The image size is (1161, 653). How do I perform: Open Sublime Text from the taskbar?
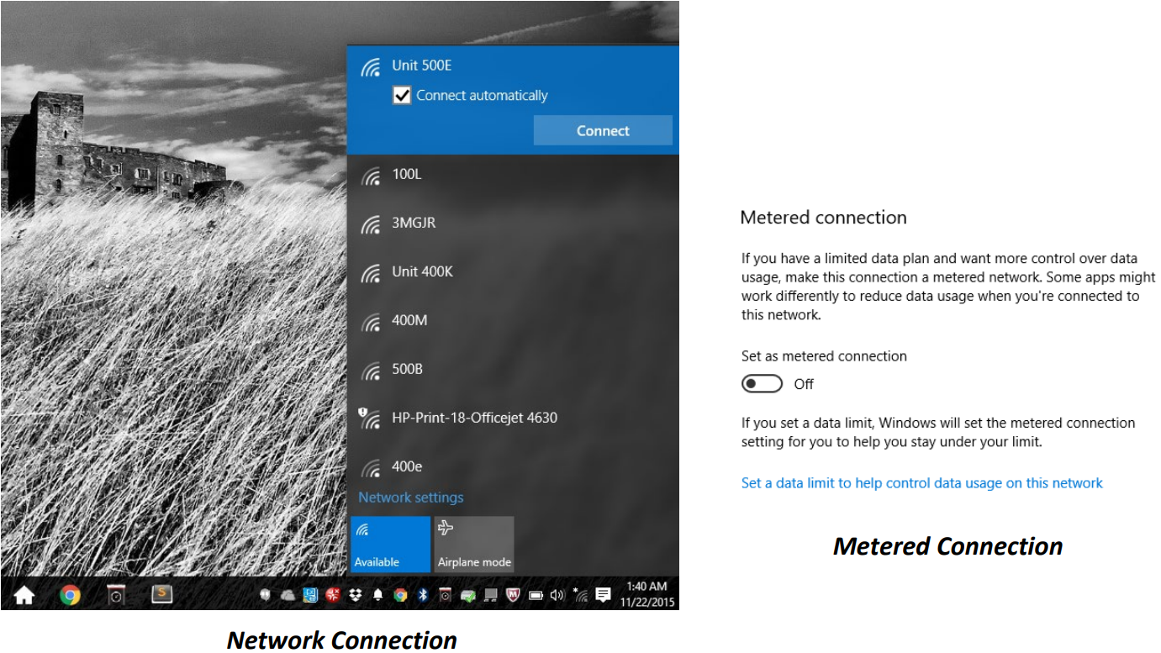coord(161,594)
